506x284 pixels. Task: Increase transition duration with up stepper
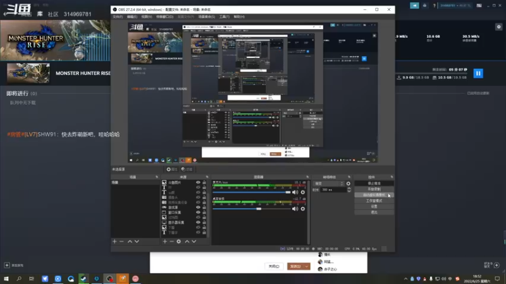point(349,189)
